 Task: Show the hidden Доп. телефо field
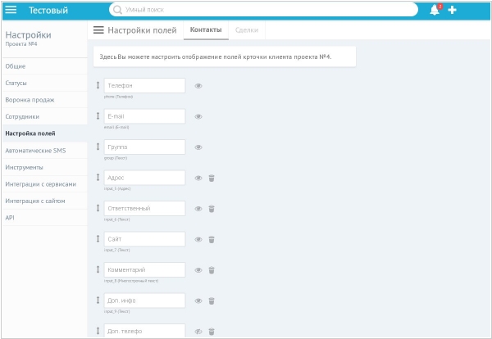pos(198,331)
